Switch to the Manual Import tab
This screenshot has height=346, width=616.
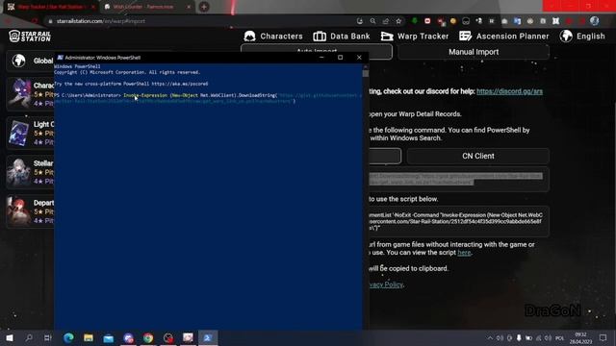pos(474,52)
